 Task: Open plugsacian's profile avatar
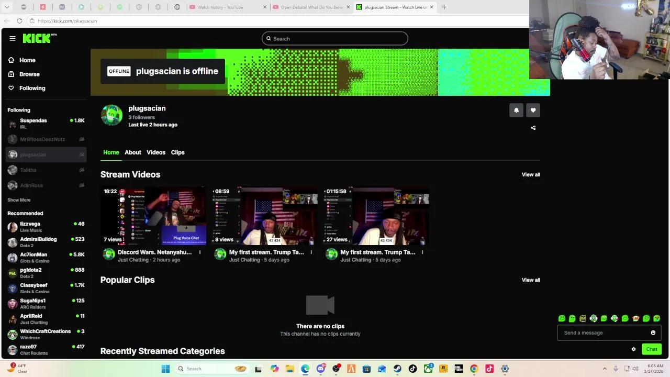tap(111, 116)
